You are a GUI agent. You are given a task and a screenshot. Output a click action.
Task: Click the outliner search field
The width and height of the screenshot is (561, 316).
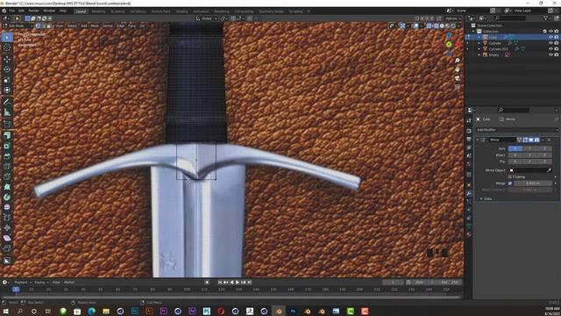(x=510, y=18)
